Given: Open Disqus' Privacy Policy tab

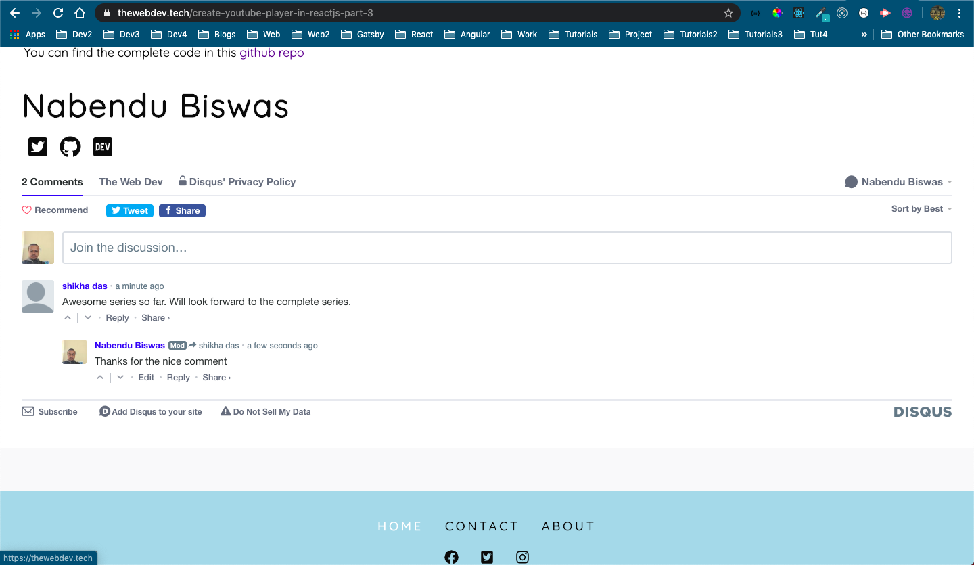Looking at the screenshot, I should 237,182.
